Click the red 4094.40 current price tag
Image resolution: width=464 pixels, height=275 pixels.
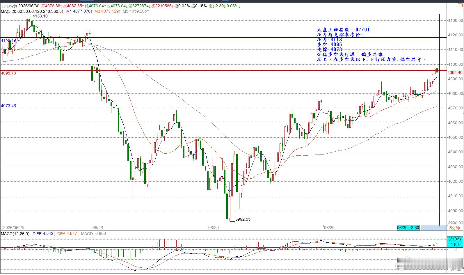tap(455, 72)
